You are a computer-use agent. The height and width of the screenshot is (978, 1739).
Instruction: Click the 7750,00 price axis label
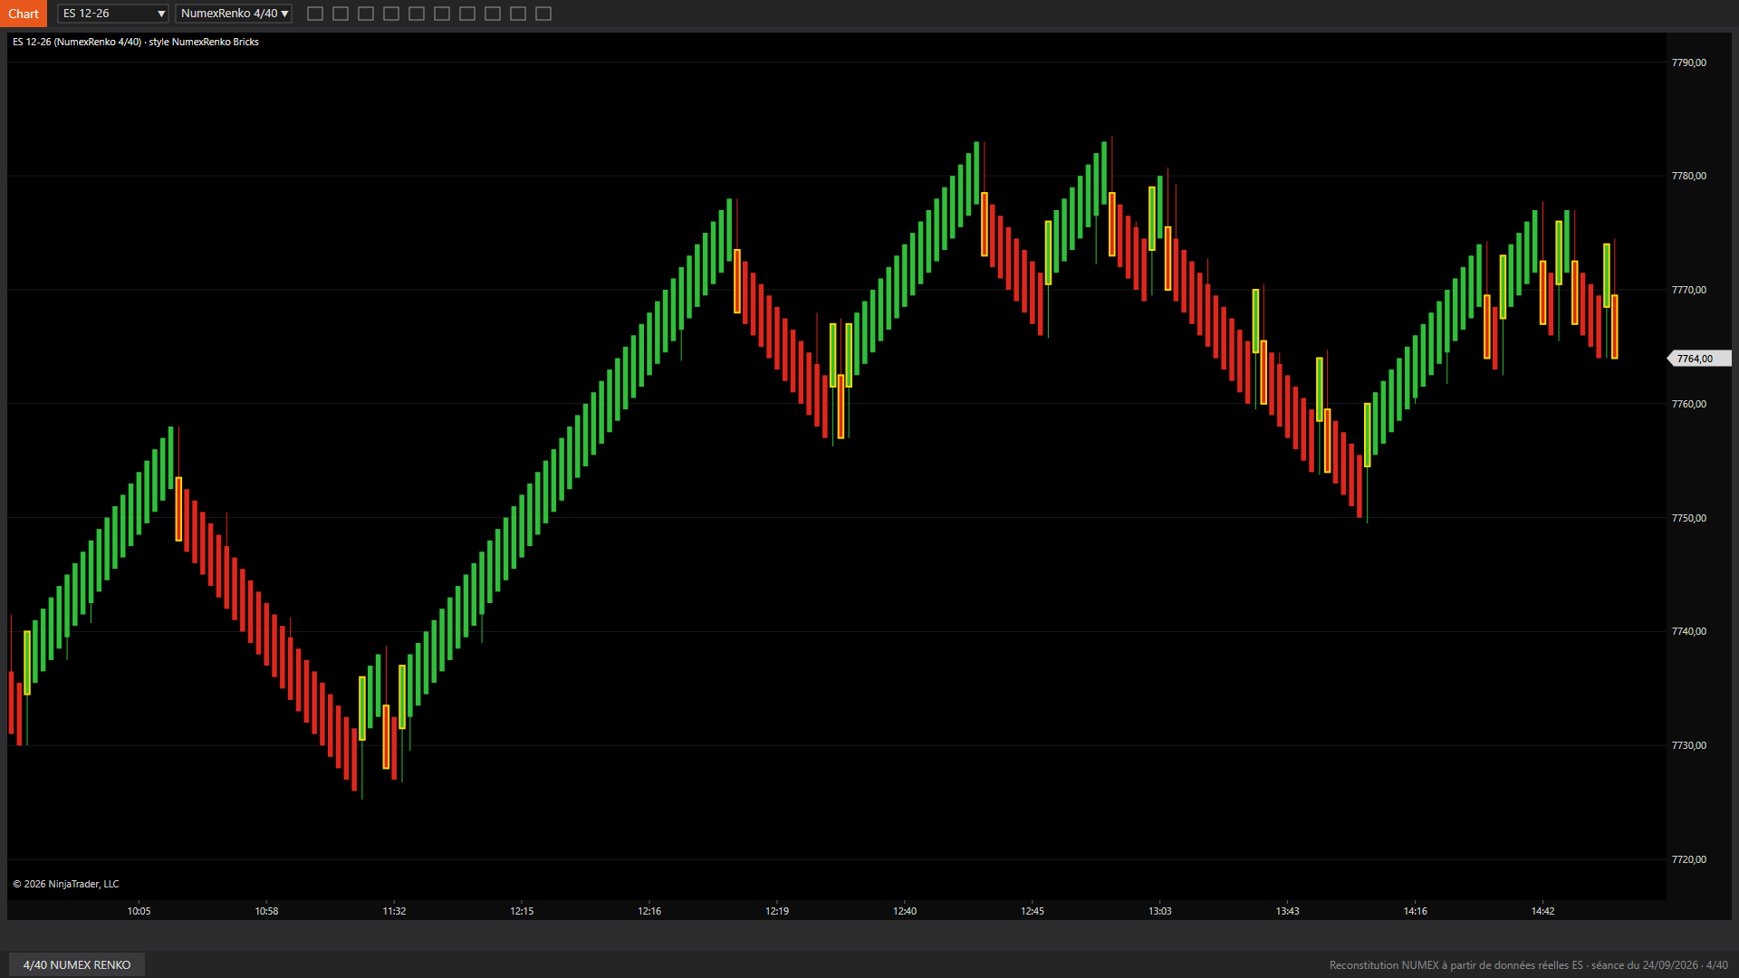tap(1688, 518)
